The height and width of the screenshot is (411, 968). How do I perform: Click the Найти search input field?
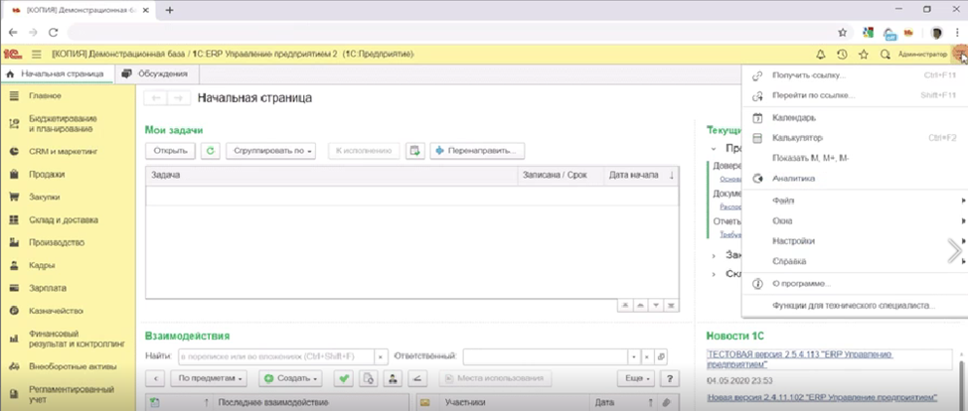[276, 356]
